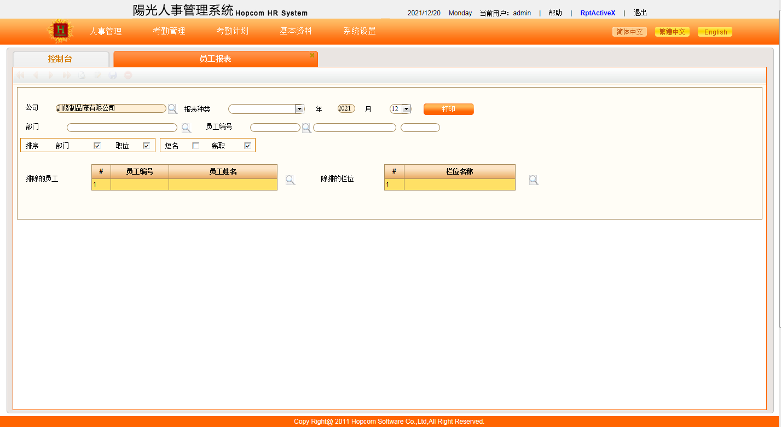Click the save floppy disk toolbar icon

point(113,76)
